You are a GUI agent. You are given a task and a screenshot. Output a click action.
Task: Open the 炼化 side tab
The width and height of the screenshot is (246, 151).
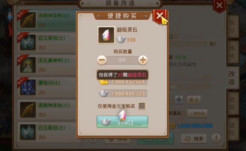tap(233, 52)
